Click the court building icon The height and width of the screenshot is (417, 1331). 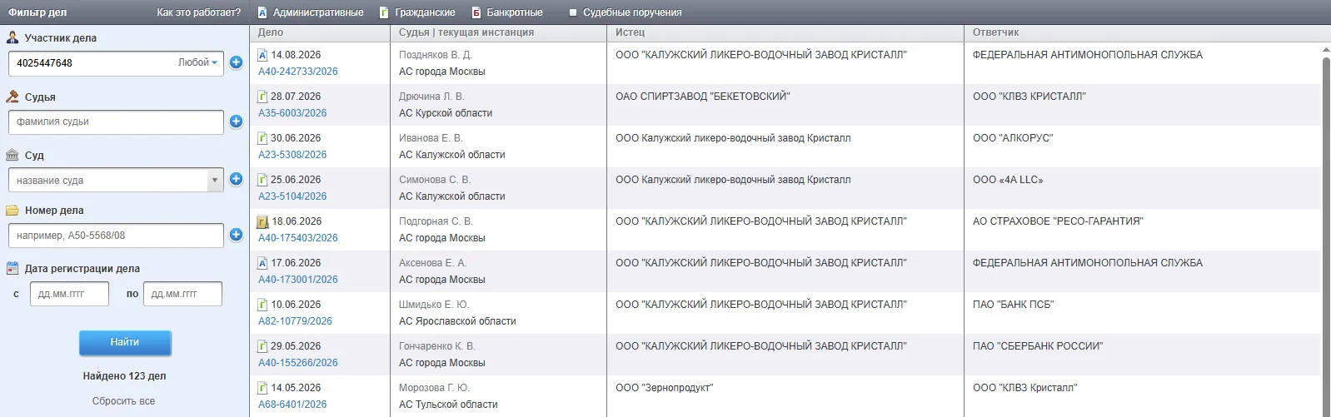pos(12,155)
